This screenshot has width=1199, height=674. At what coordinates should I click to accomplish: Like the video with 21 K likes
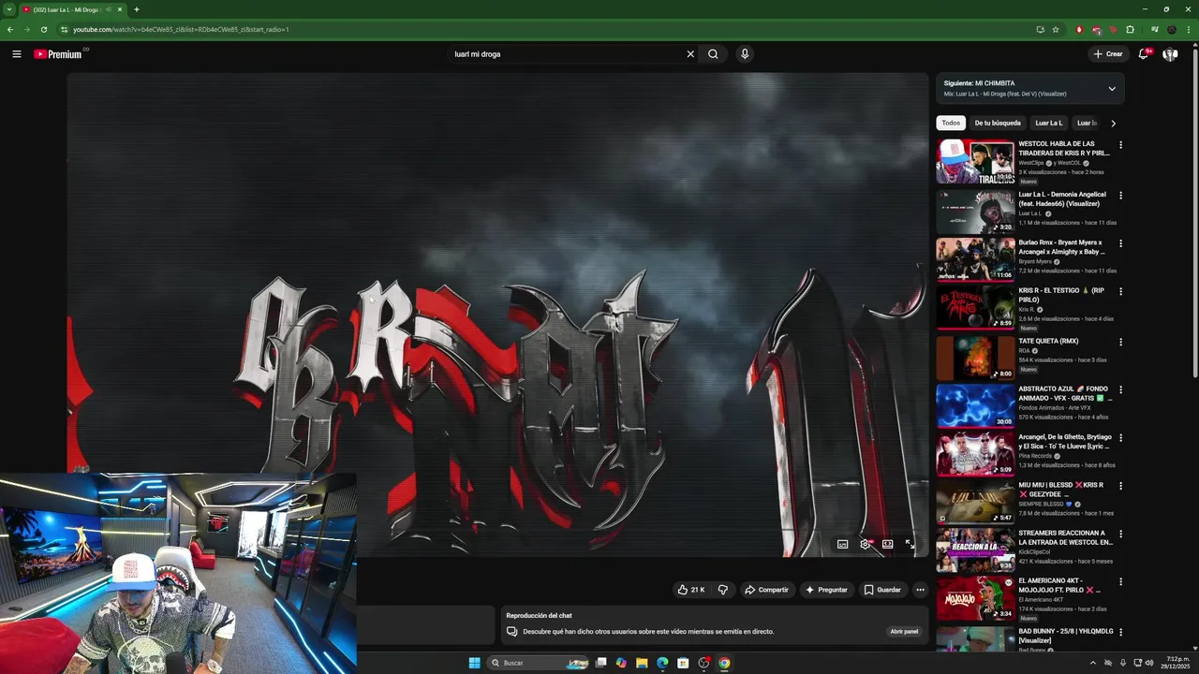point(691,590)
